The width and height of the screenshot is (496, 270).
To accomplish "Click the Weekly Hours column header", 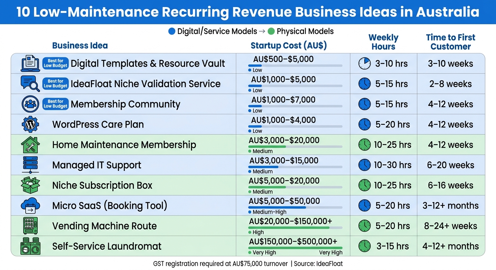I will [383, 42].
